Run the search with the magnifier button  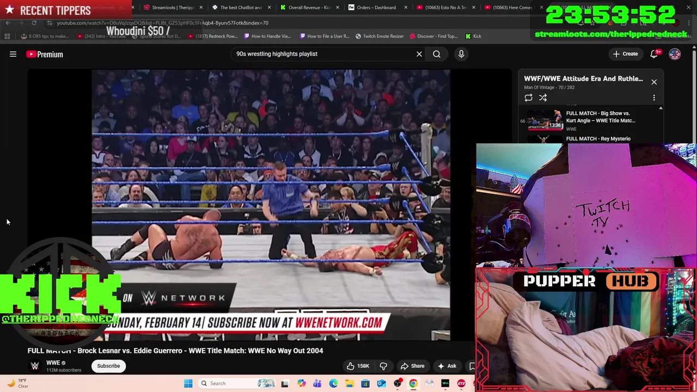click(437, 54)
